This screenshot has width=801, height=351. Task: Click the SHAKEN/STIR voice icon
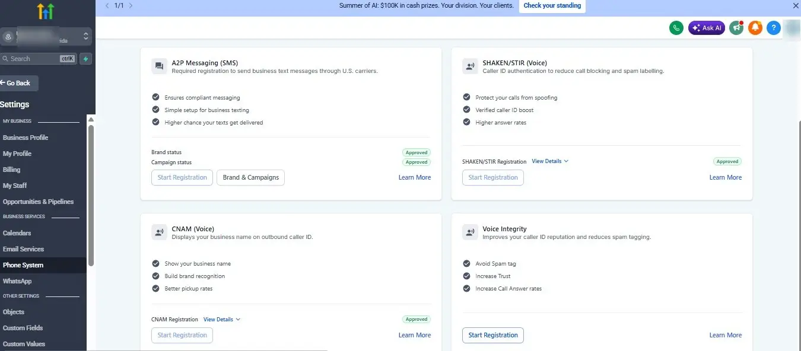click(x=470, y=66)
